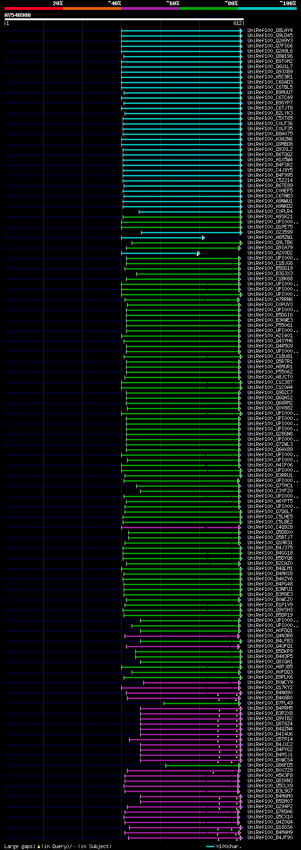Click the red 20% identity legend segment
The image size is (301, 850).
pyautogui.click(x=34, y=8)
